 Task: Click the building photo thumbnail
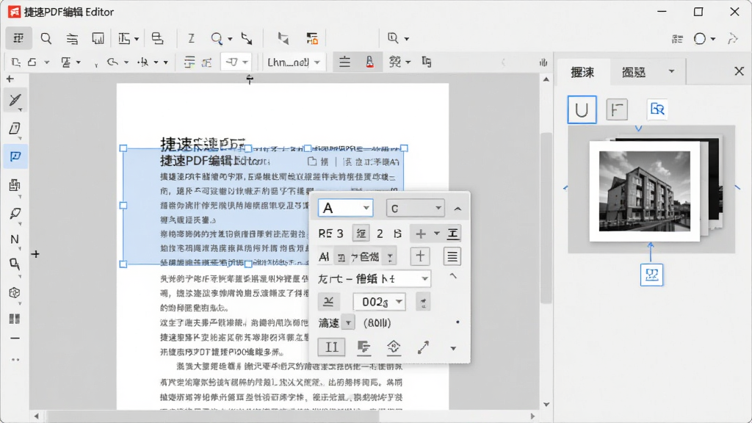click(x=645, y=191)
